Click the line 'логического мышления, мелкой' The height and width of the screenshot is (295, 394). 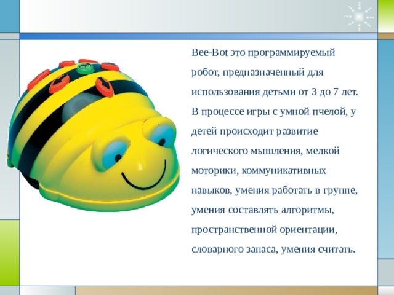pyautogui.click(x=265, y=151)
